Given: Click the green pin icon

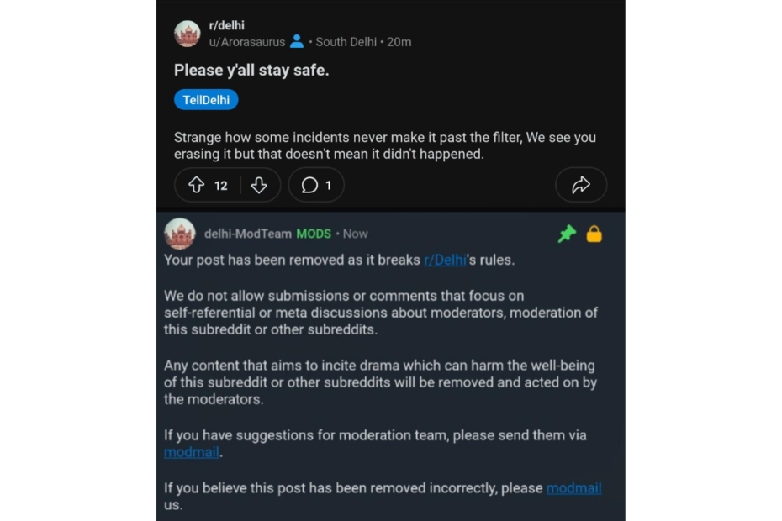Looking at the screenshot, I should click(x=568, y=234).
